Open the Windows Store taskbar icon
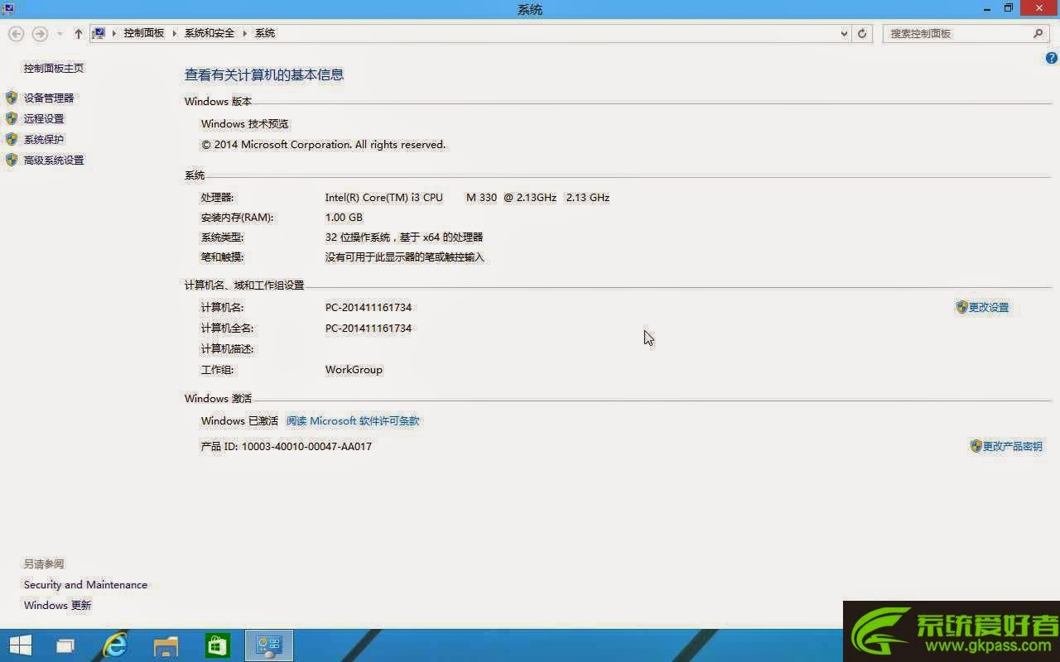 point(218,645)
